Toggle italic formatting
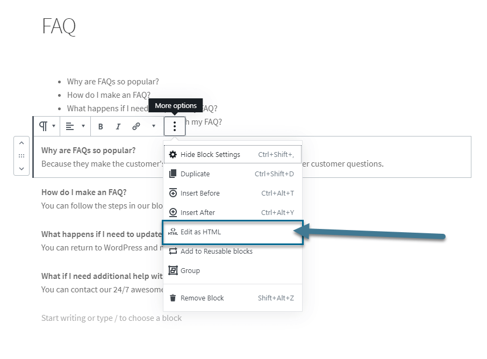487x359 pixels. click(x=118, y=126)
